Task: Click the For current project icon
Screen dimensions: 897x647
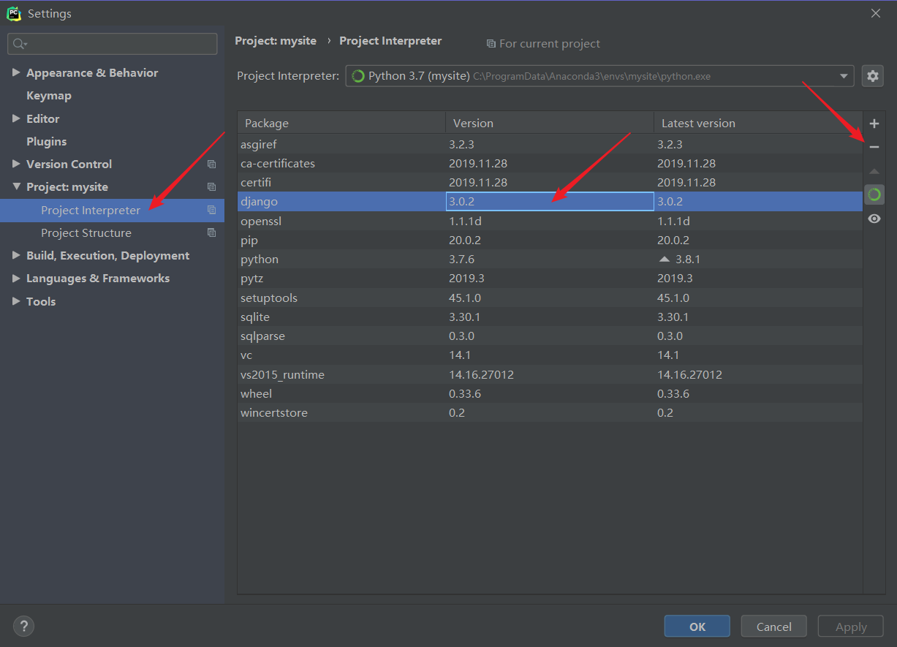Action: tap(491, 44)
